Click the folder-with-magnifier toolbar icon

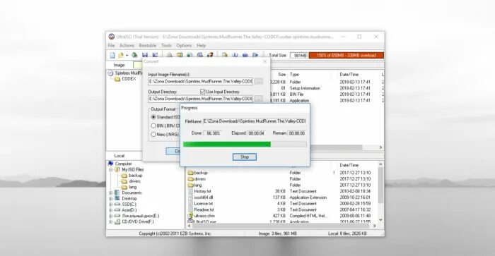coord(225,55)
